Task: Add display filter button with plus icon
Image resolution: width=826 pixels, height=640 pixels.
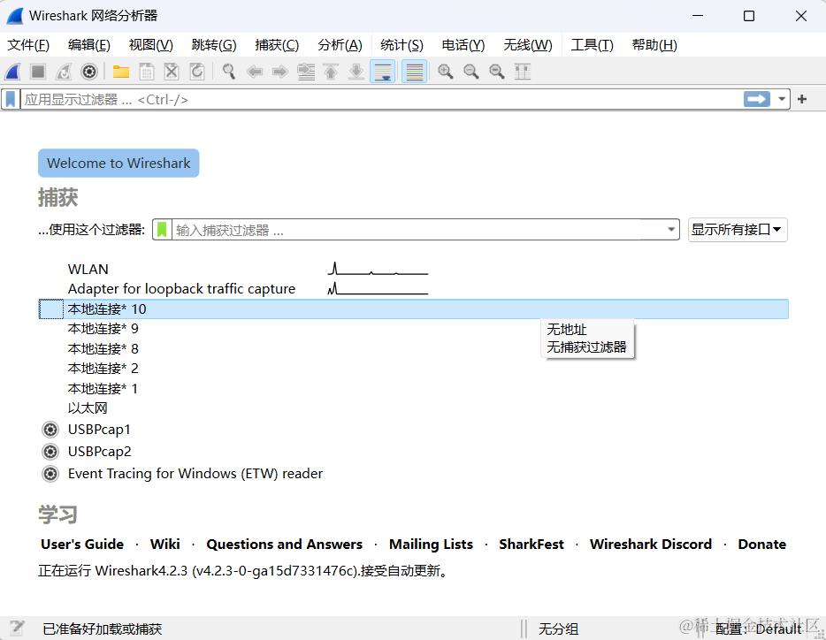Action: [x=802, y=99]
